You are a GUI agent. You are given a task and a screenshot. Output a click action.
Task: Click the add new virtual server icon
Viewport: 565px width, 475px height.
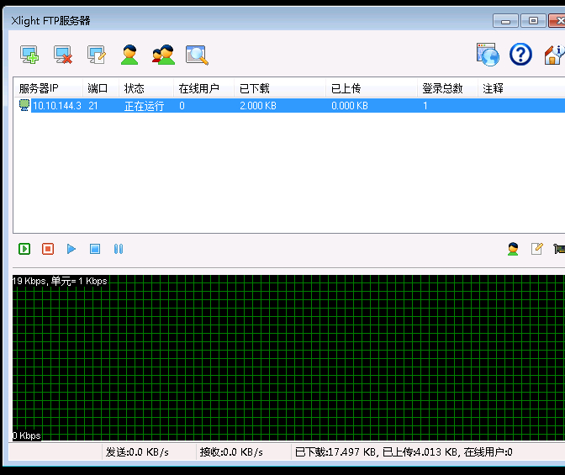(29, 55)
